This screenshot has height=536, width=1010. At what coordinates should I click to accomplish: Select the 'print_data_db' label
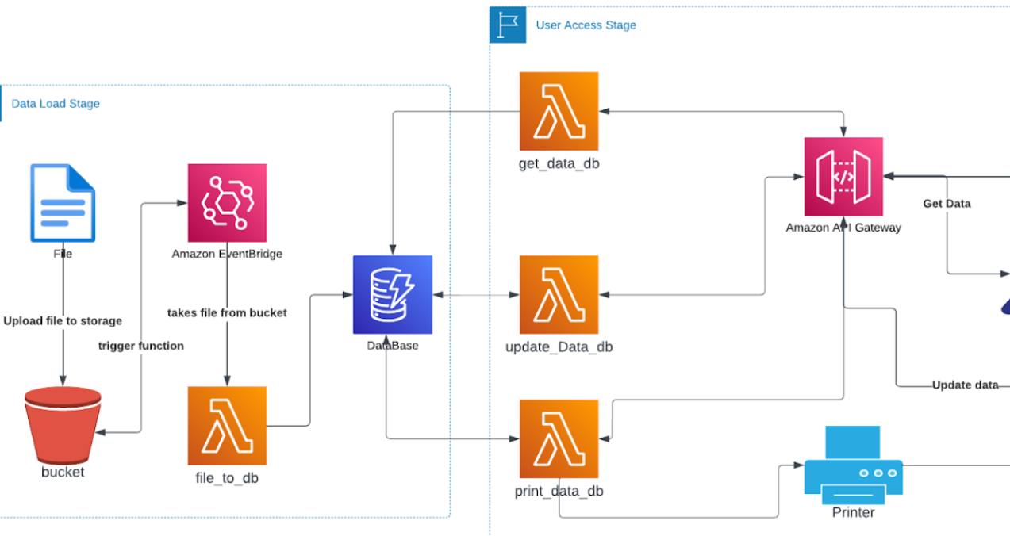coord(559,492)
